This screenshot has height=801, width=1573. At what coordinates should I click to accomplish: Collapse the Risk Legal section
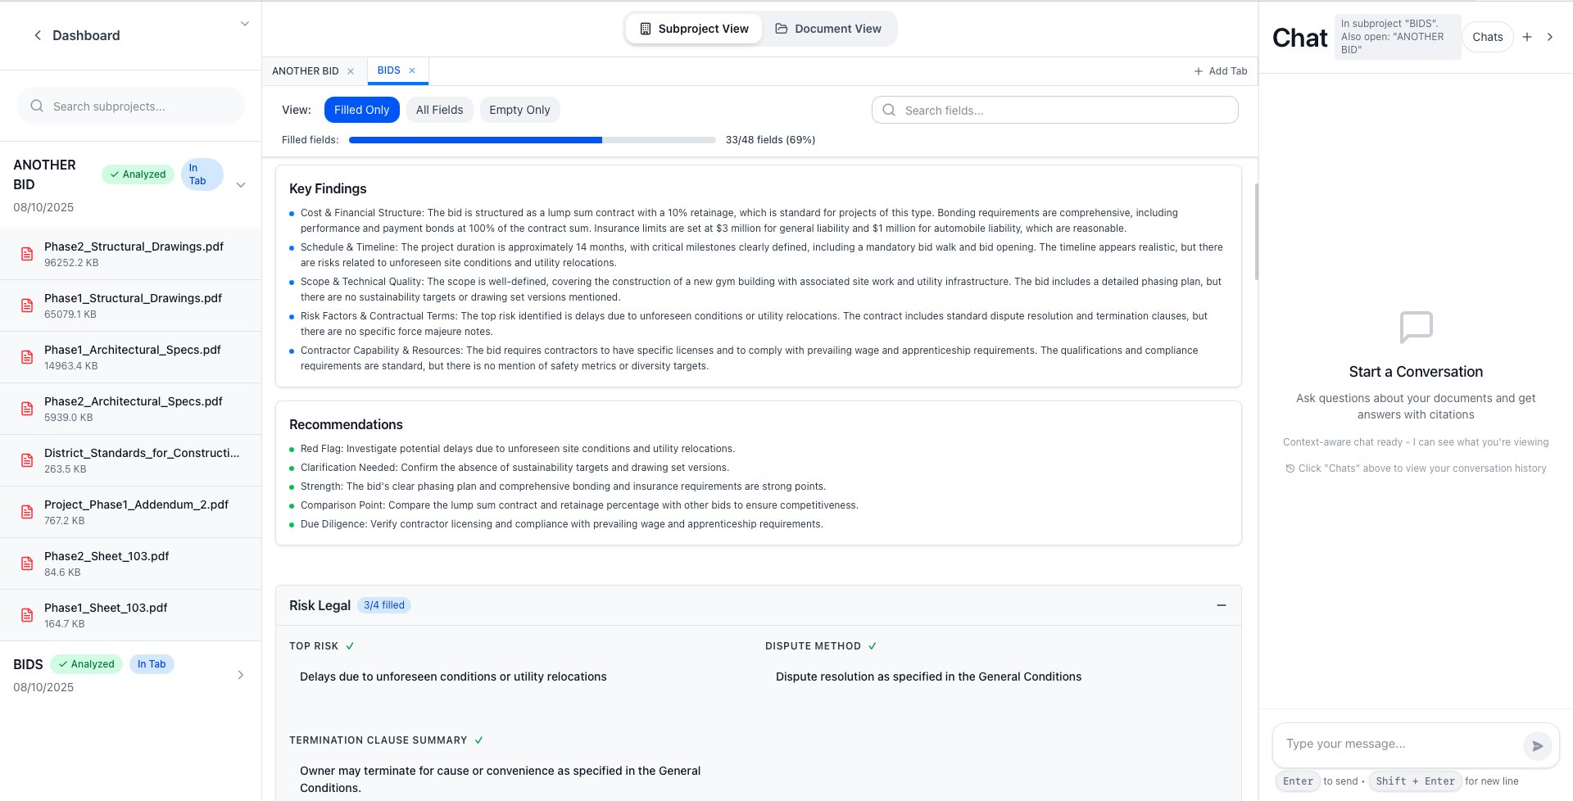tap(1222, 605)
